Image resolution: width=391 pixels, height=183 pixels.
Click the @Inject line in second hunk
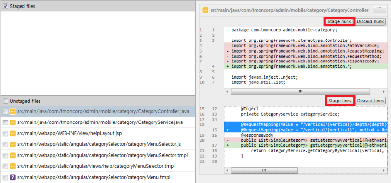tap(250, 109)
